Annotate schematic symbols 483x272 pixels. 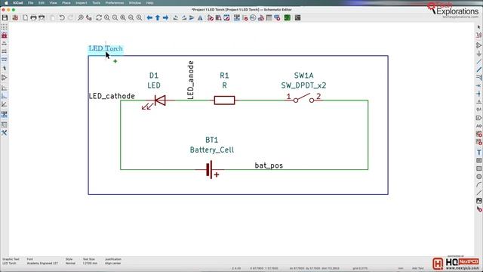click(236, 18)
